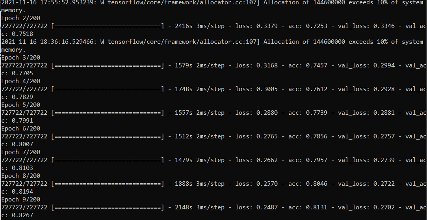Click the epoch duration "1479s"
The height and width of the screenshot is (220, 427).
184,160
